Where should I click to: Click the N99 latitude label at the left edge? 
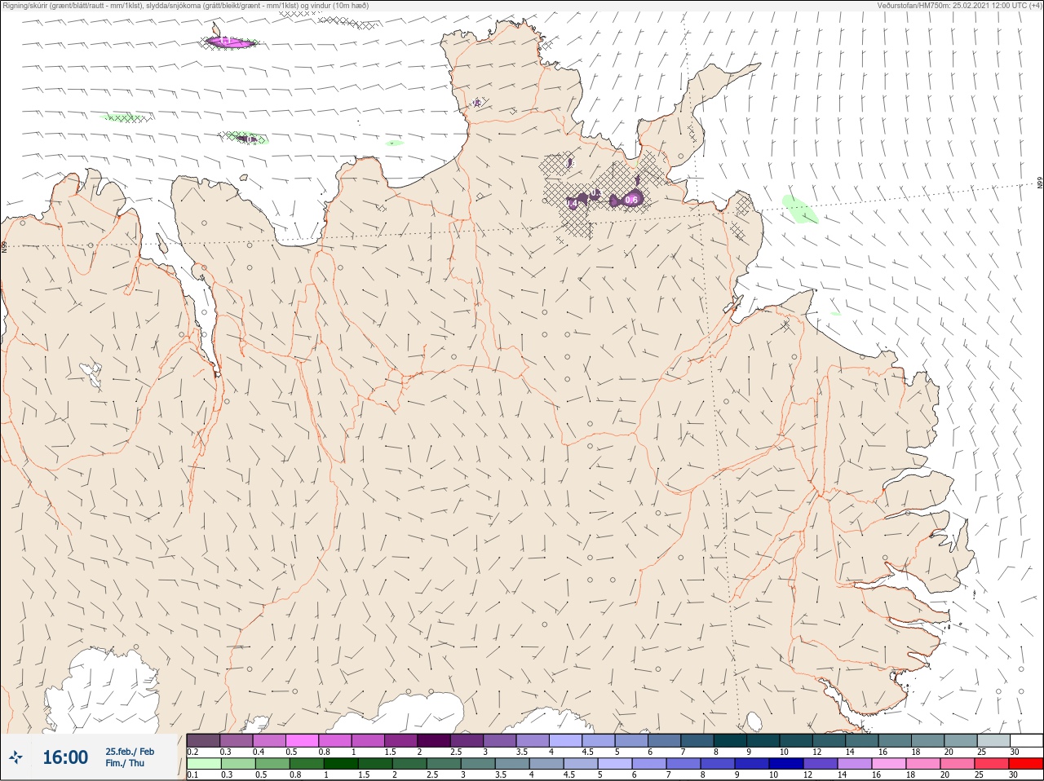(4, 245)
